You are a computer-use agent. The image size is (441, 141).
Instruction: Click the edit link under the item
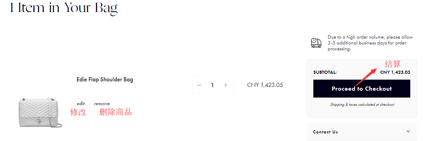click(81, 104)
